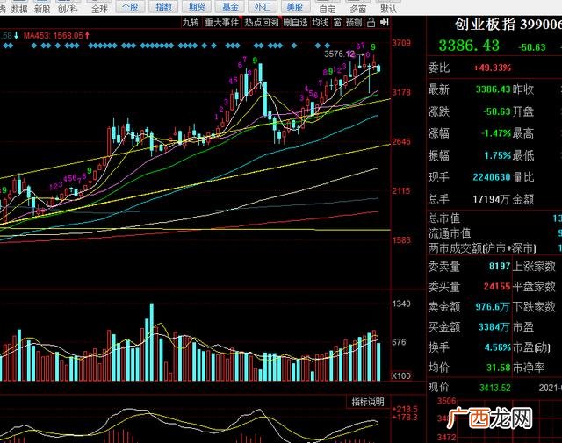Click the 1583 price axis label
Image resolution: width=562 pixels, height=443 pixels.
[401, 240]
